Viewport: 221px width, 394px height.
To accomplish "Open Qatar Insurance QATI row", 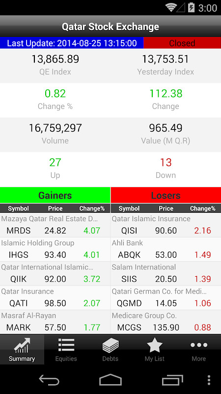I will click(x=55, y=297).
